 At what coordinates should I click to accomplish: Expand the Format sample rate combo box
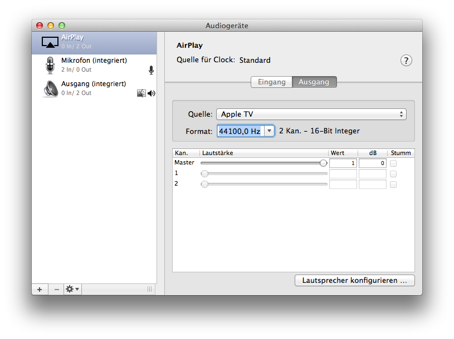(269, 131)
